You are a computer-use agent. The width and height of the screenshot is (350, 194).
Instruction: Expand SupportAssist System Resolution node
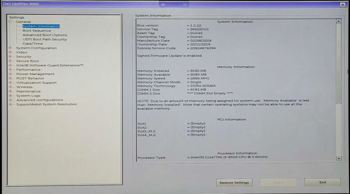(x=10, y=104)
